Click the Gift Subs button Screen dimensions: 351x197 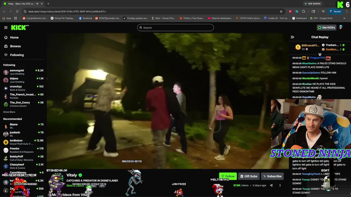(x=248, y=176)
